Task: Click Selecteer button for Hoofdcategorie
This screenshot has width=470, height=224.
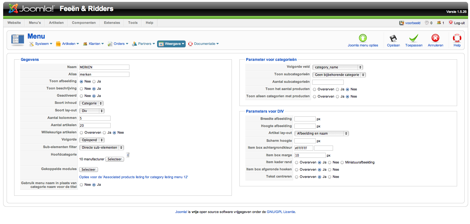Action: tap(115, 159)
